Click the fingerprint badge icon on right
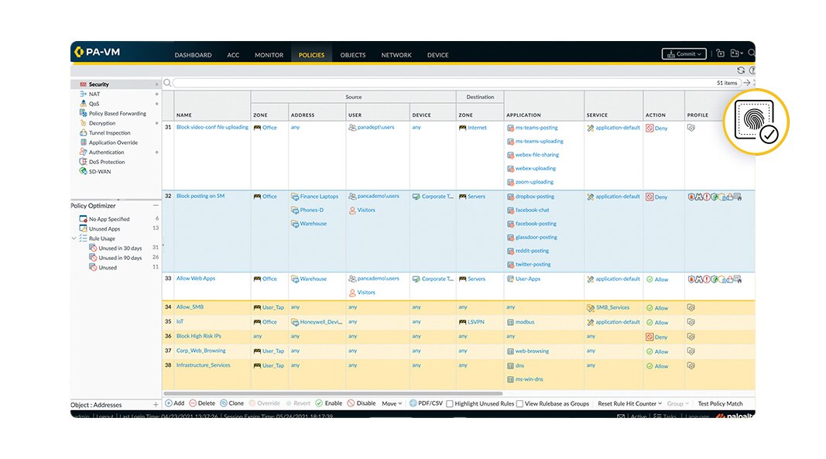 pyautogui.click(x=756, y=122)
